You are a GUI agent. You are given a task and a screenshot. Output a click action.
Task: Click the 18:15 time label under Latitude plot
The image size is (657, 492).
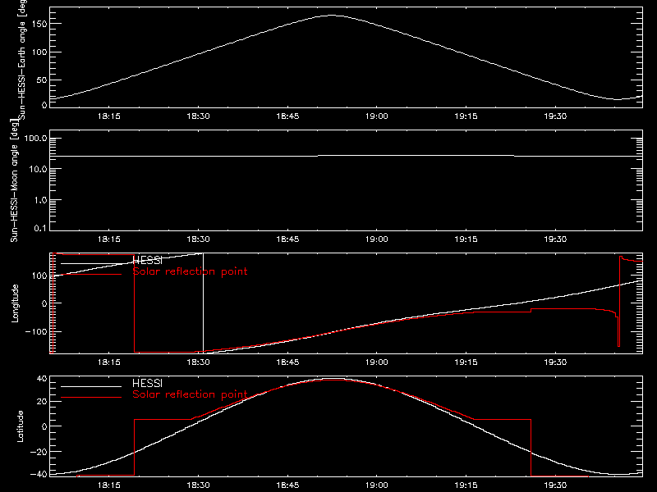point(109,485)
